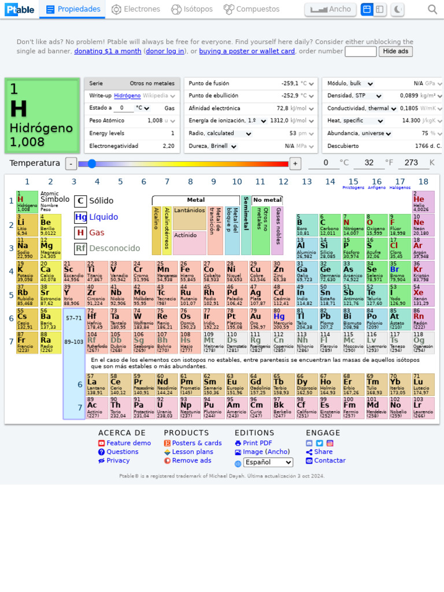Select the Mercury (Hg) element cell
The image size is (444, 592).
pos(283,319)
